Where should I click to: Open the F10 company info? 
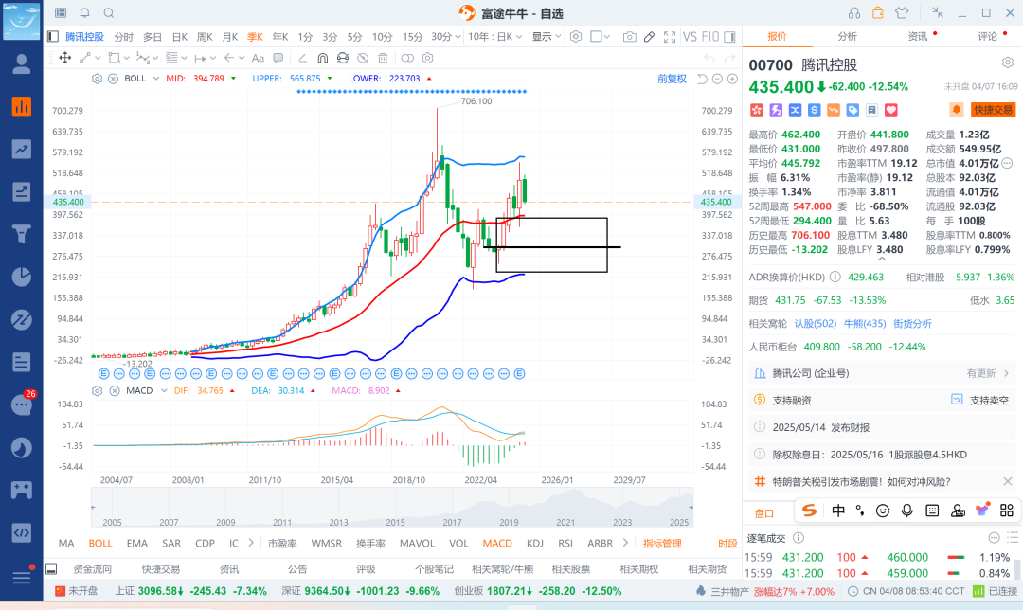(x=709, y=37)
